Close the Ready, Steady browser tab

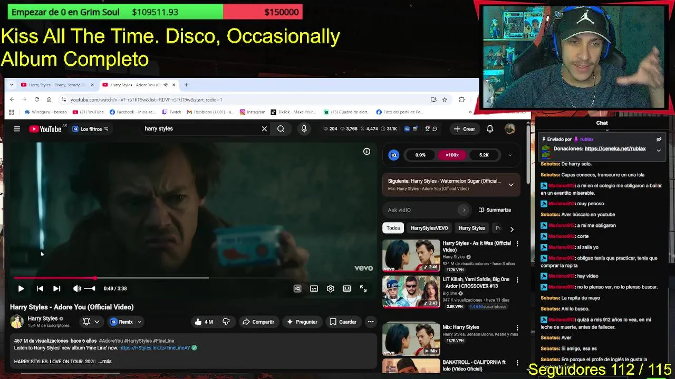point(92,85)
